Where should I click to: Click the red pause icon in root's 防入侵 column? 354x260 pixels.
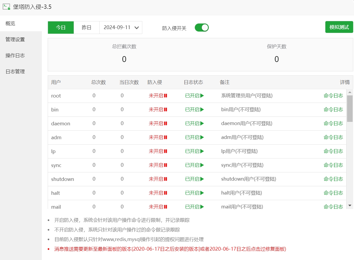coord(166,96)
